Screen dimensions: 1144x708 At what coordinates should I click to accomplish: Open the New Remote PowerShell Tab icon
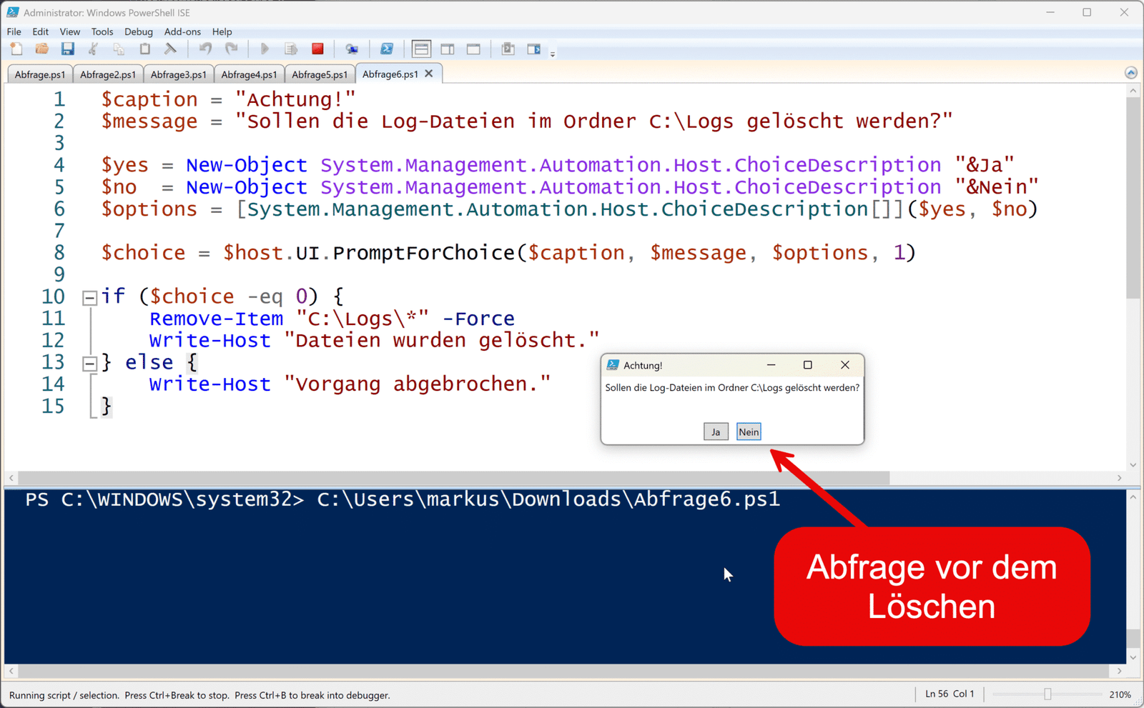pyautogui.click(x=352, y=49)
